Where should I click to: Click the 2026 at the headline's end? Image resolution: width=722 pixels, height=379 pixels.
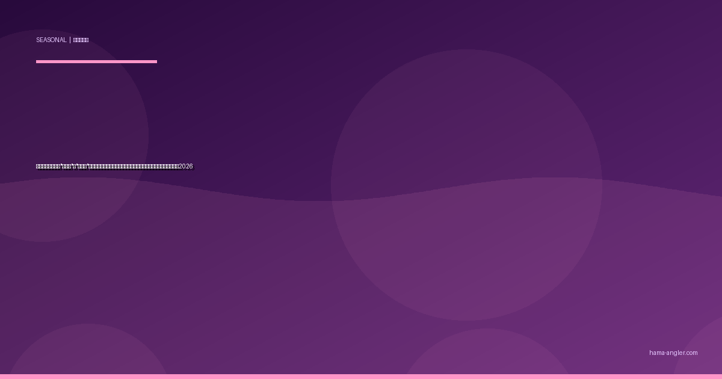coord(187,167)
